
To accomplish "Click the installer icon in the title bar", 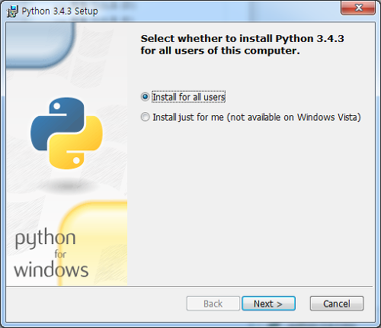I will point(12,11).
